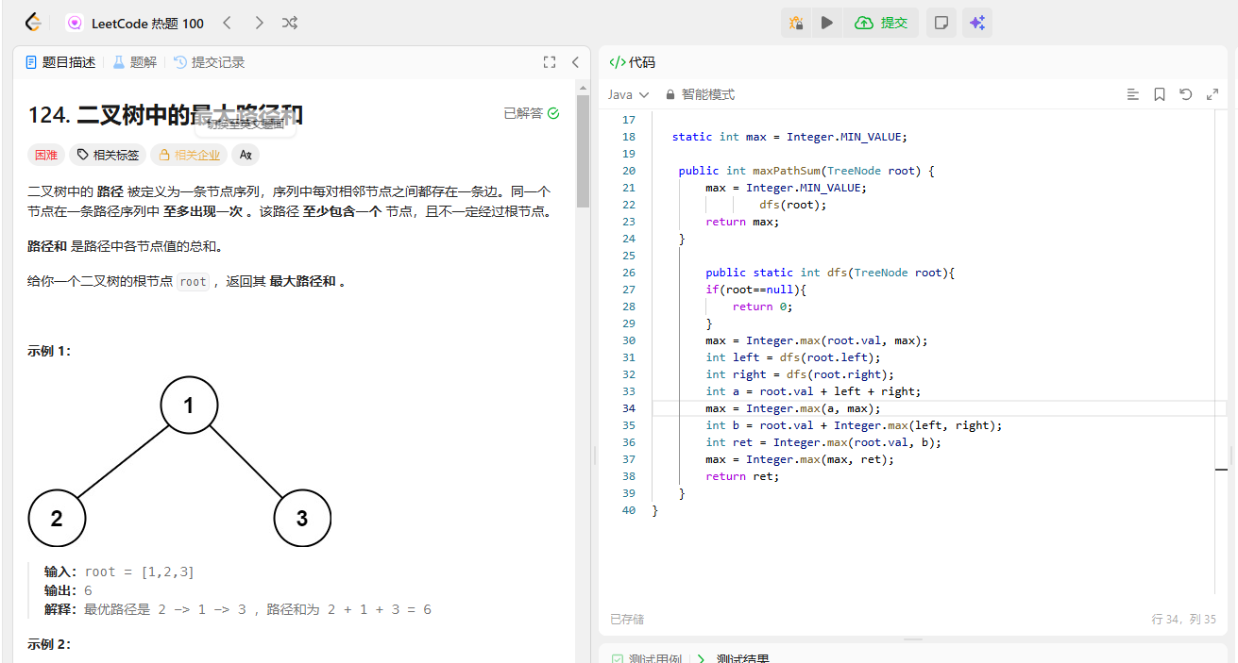This screenshot has height=663, width=1238.
Task: Expand code editor to fullscreen
Action: (x=1213, y=94)
